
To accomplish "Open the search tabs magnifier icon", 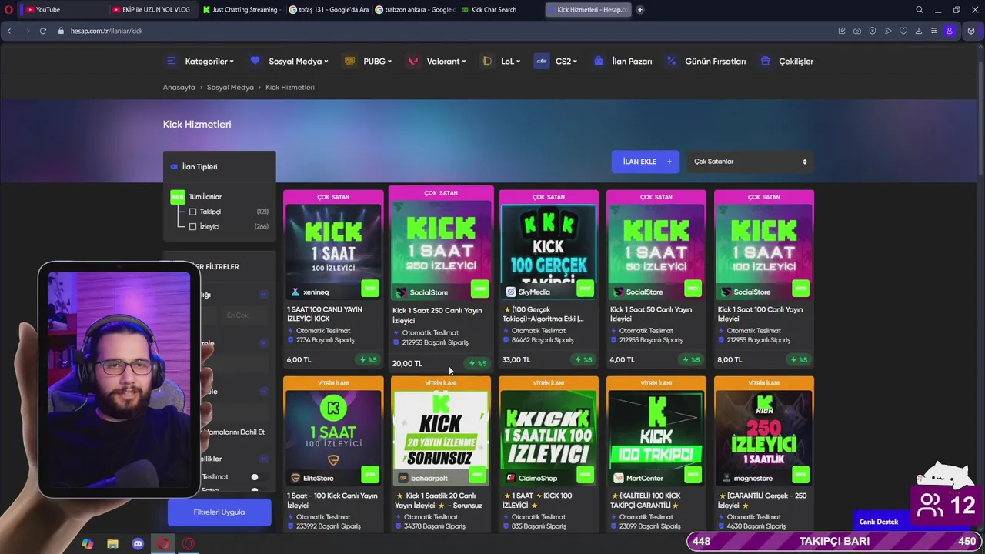I will [x=920, y=10].
